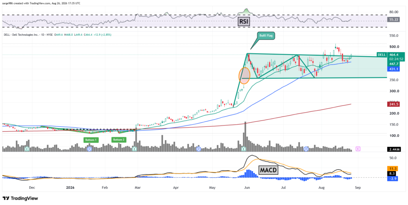Click the Dec label on time axis
Screen dimensions: 408x205
pos(32,188)
